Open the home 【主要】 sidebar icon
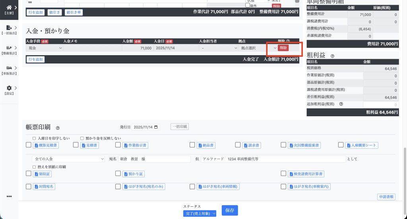 click(9, 8)
